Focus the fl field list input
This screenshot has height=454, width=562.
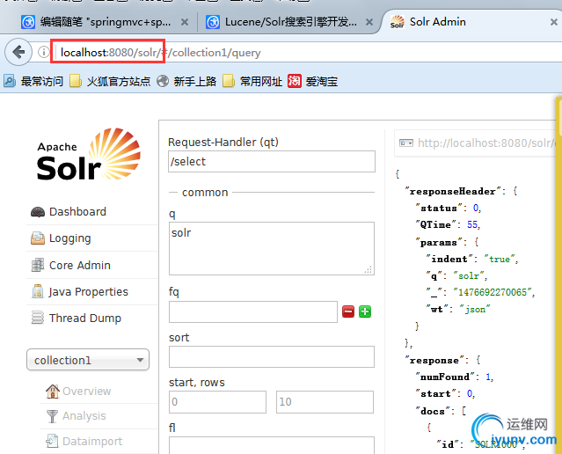click(272, 445)
